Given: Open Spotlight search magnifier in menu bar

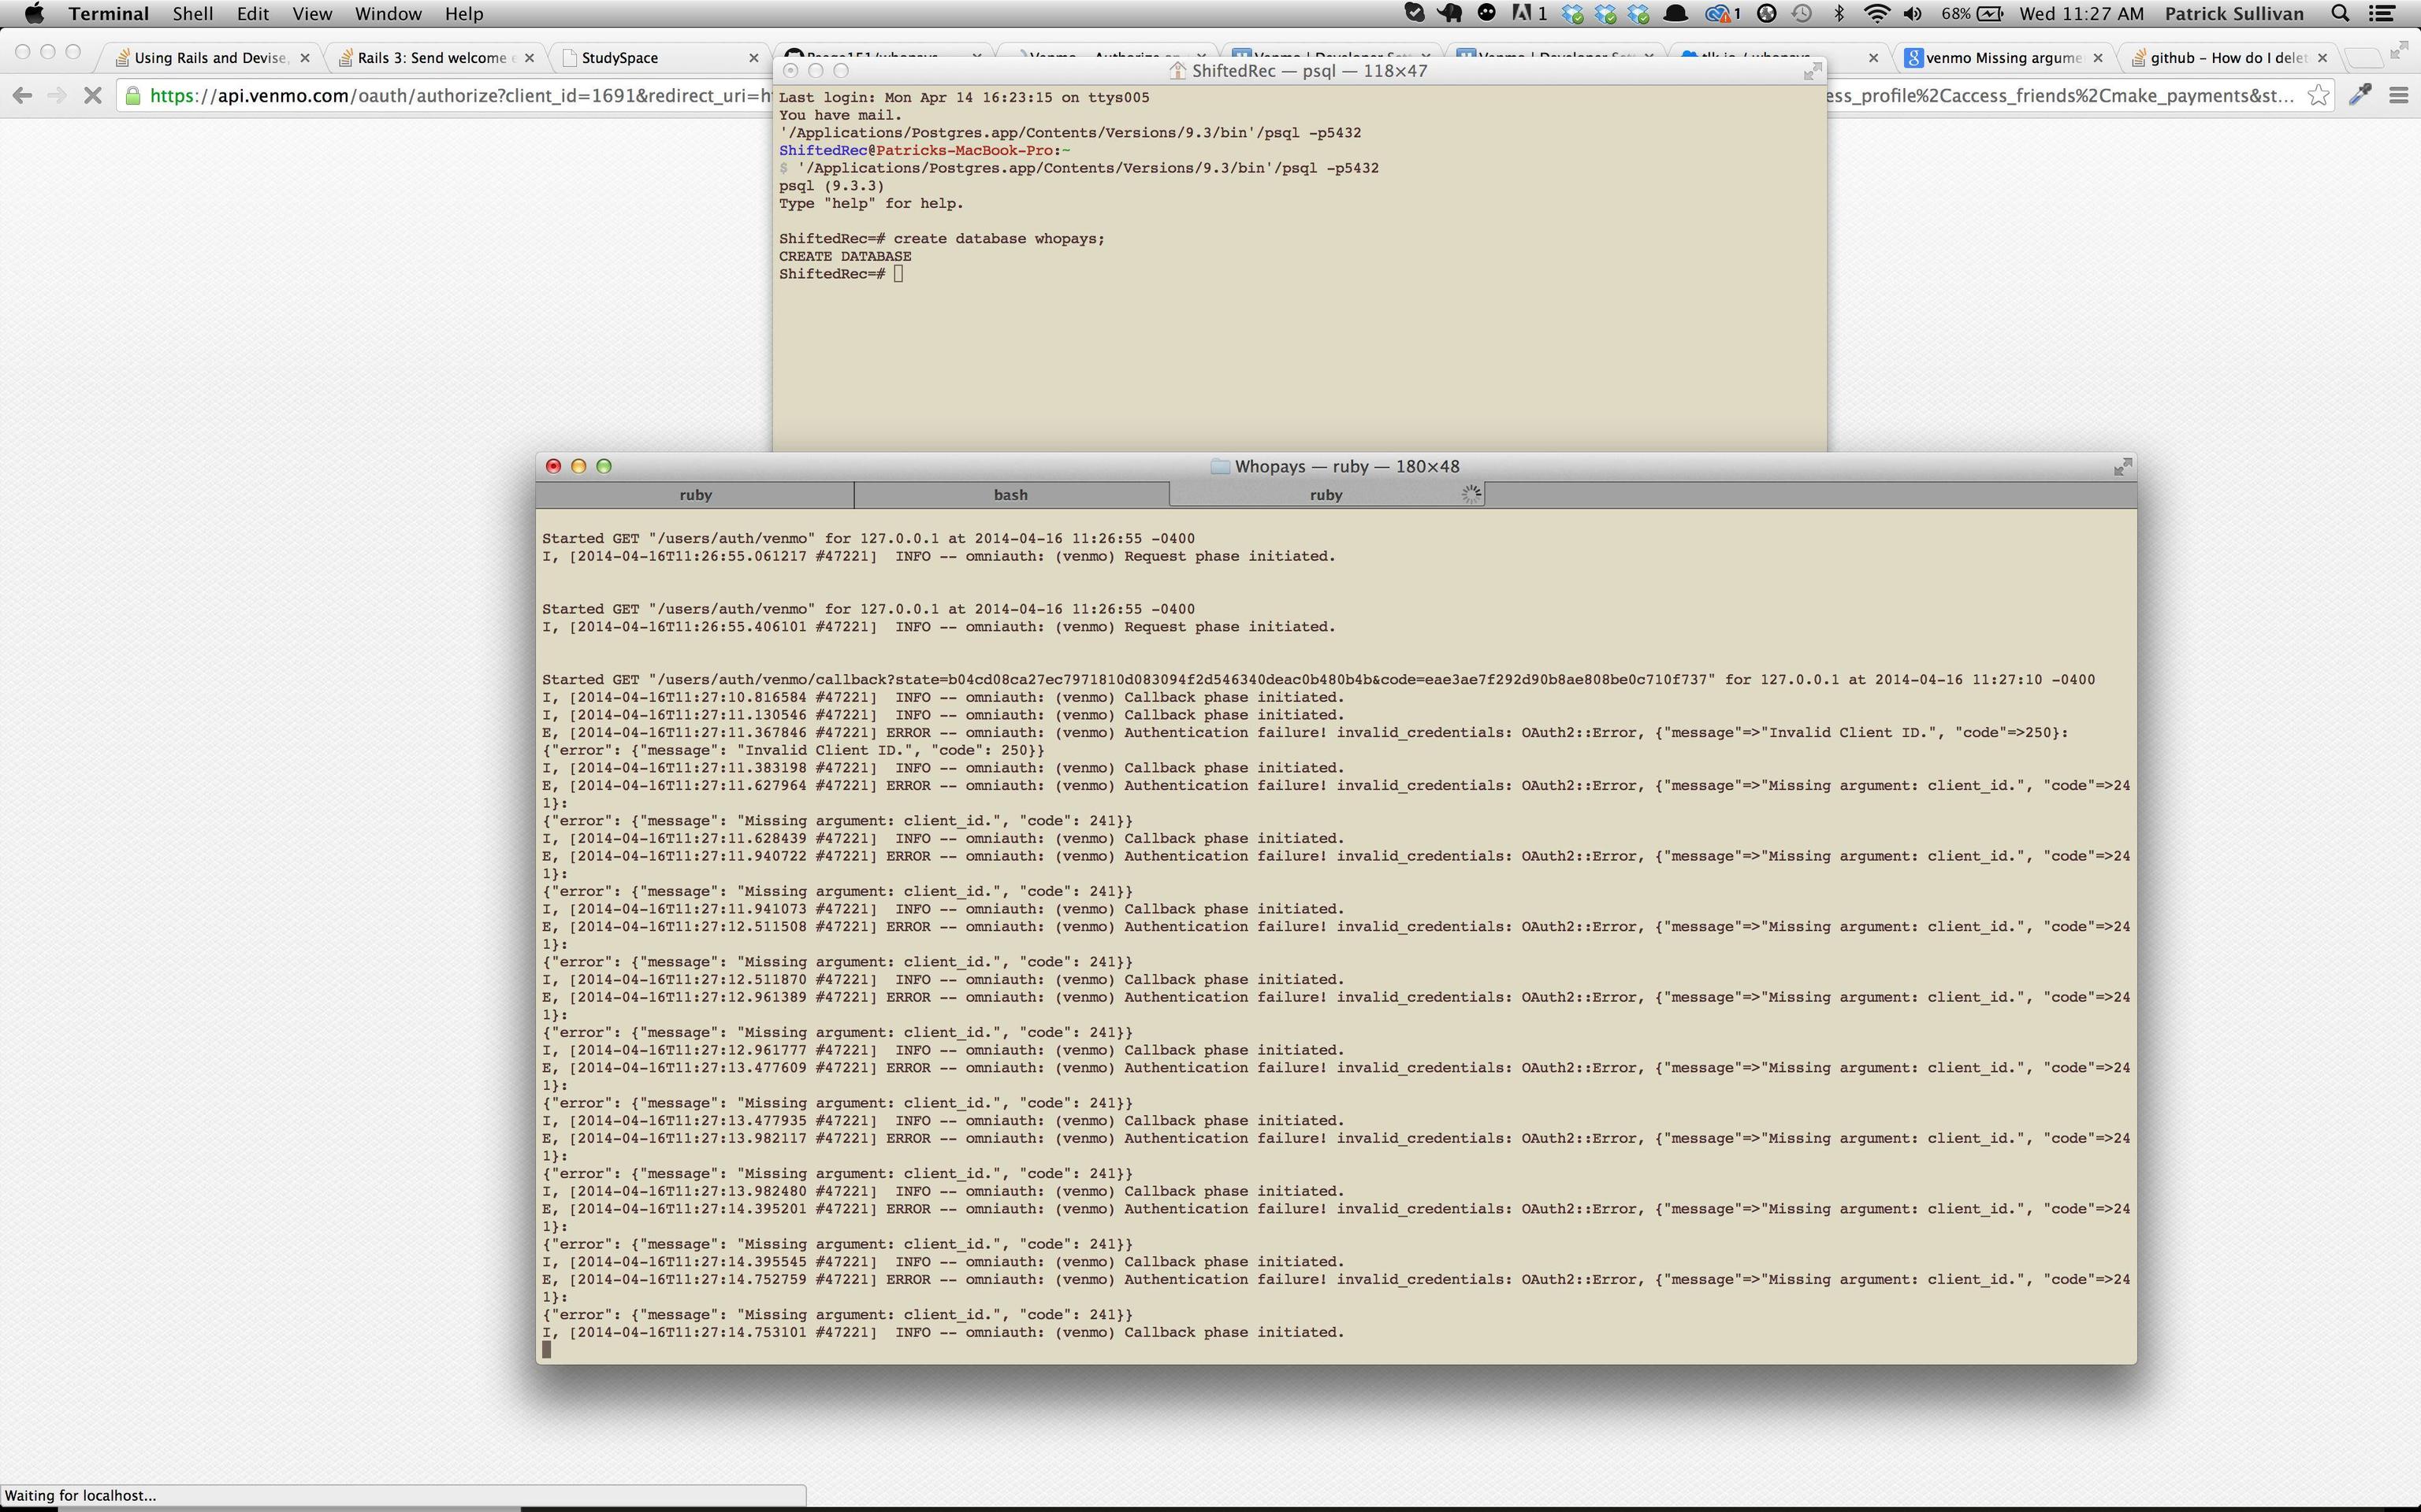Looking at the screenshot, I should (x=2340, y=14).
